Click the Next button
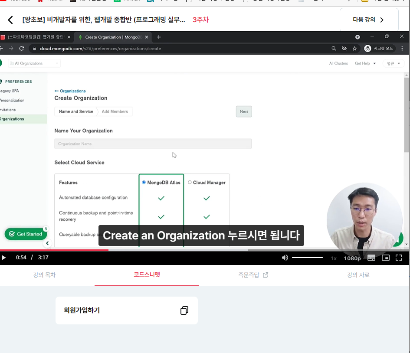The image size is (410, 353). click(244, 111)
